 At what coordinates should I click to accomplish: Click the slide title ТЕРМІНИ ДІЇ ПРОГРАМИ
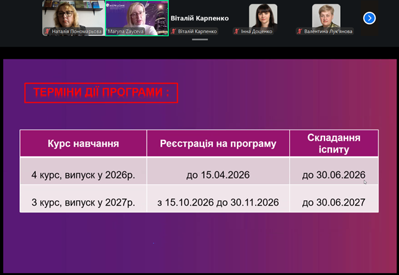pos(101,93)
